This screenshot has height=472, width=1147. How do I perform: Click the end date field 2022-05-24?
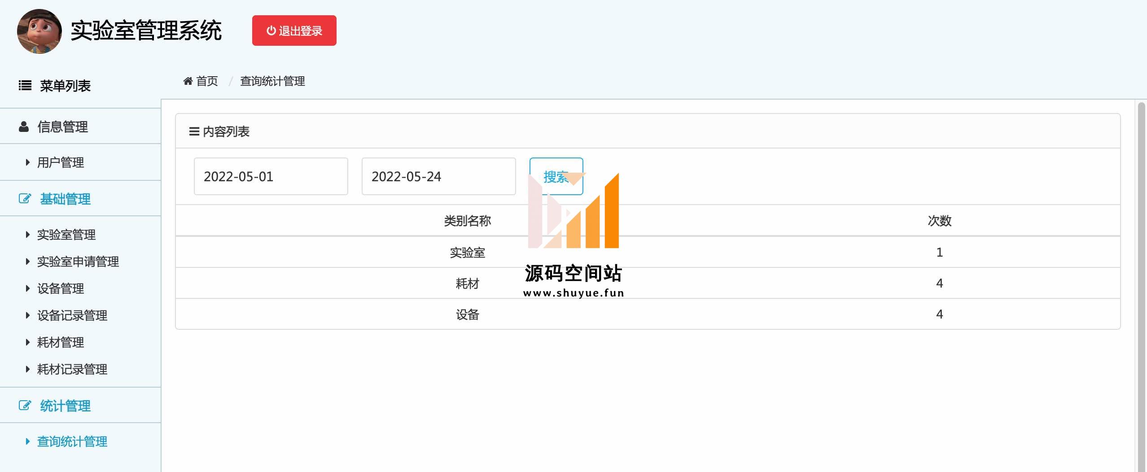pos(438,176)
